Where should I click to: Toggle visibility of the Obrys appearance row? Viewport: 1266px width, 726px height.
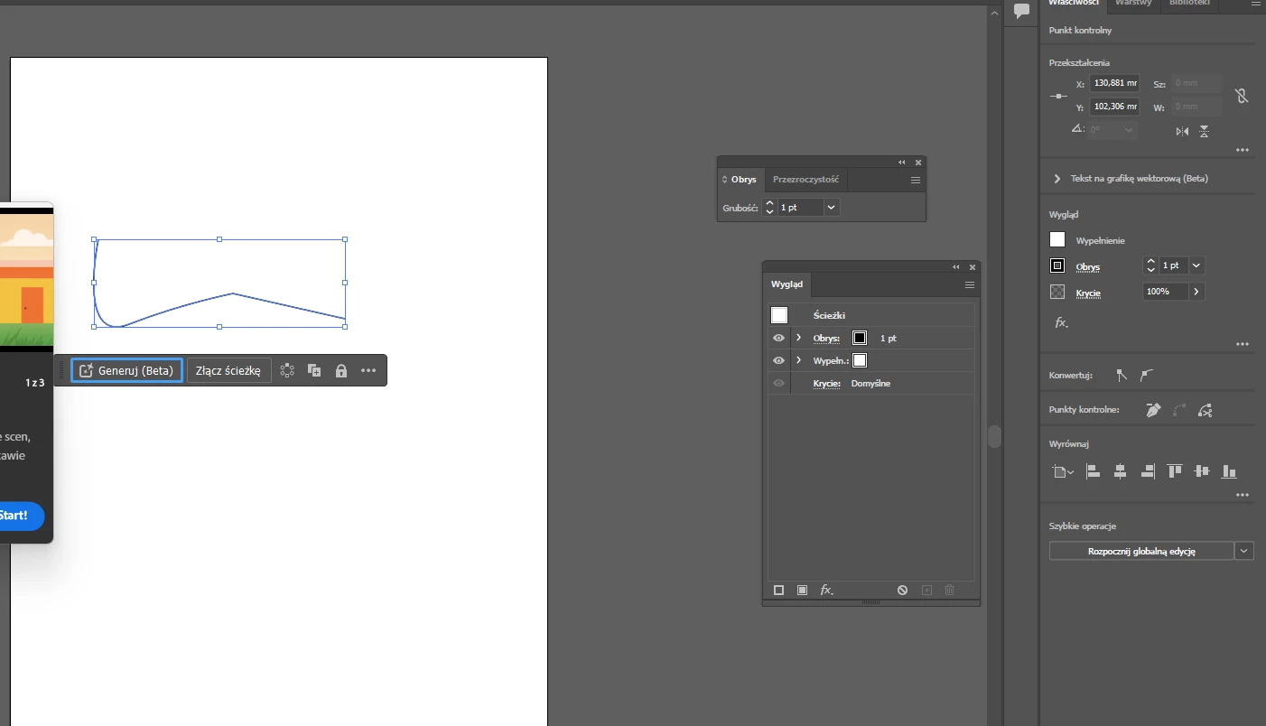[x=778, y=338]
